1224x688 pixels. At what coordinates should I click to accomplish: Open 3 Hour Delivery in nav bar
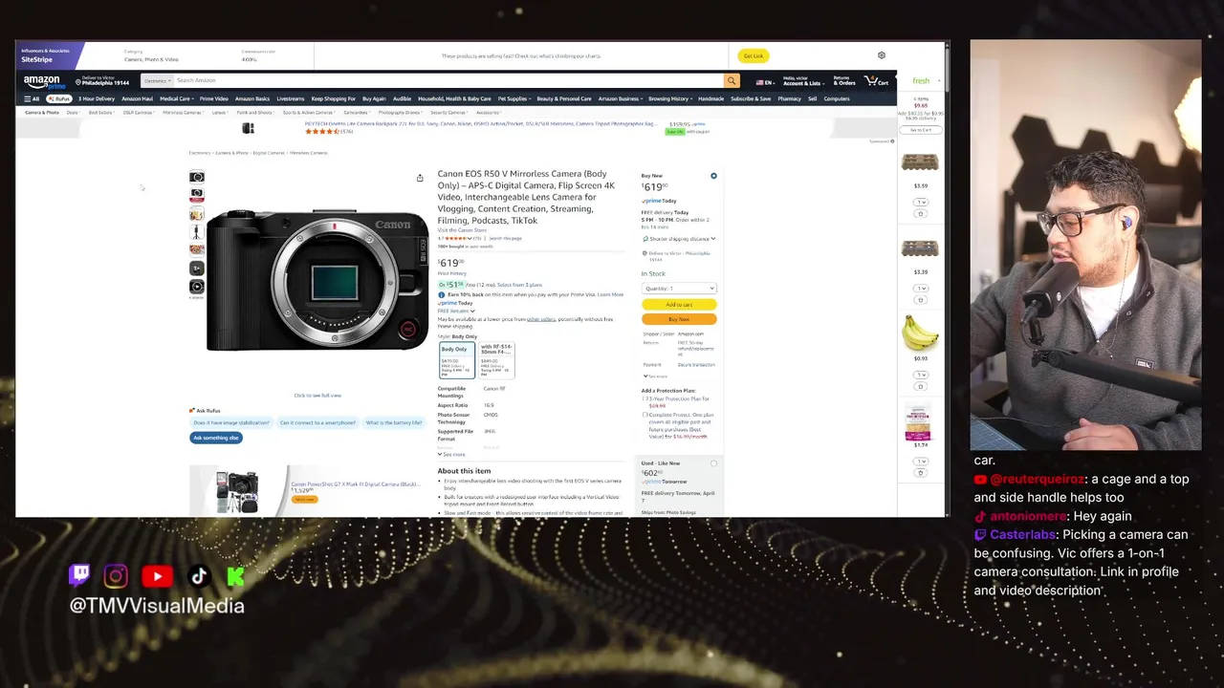coord(97,98)
